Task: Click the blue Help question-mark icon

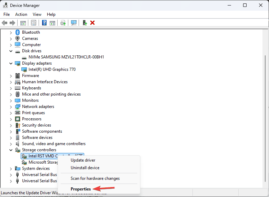Action: click(x=44, y=23)
